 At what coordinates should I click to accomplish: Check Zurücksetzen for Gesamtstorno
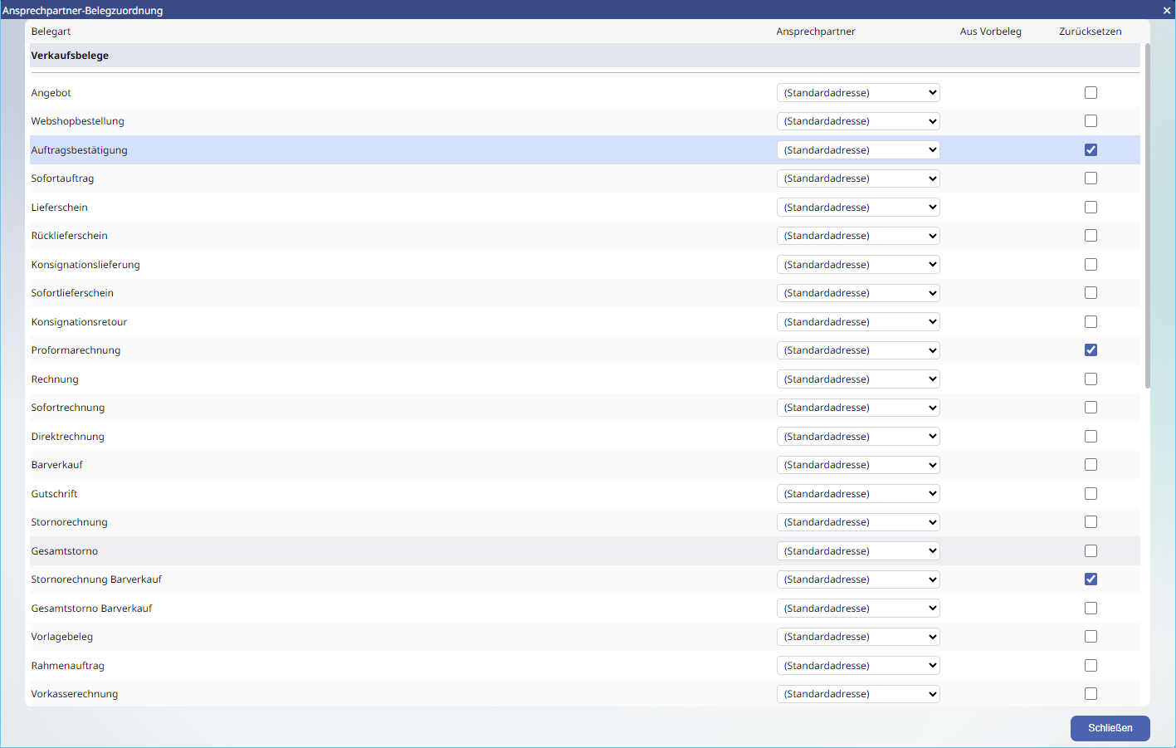point(1091,551)
